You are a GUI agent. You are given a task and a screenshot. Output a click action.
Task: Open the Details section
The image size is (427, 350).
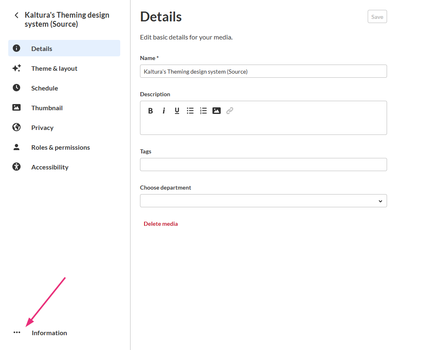click(x=64, y=49)
